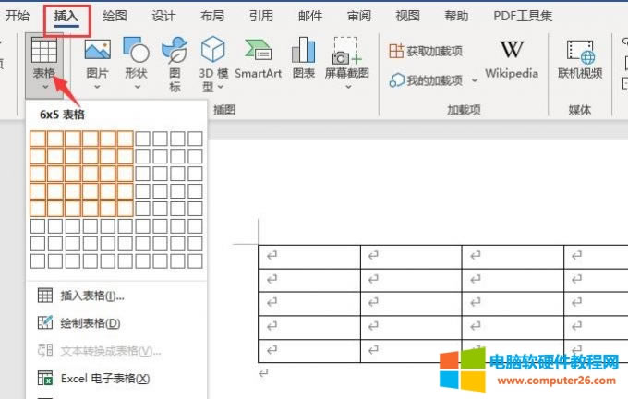Expand the dropdown arrow under 表格
628x399 pixels.
click(43, 88)
